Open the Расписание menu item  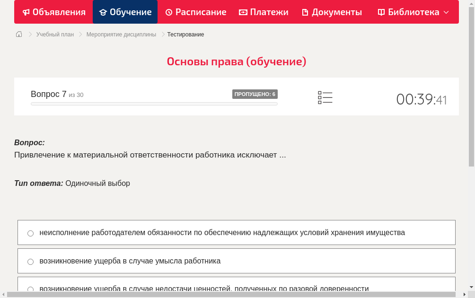coord(195,12)
